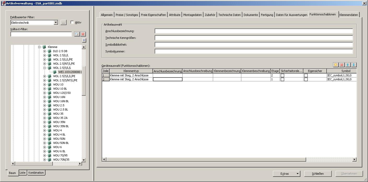The width and height of the screenshot is (368, 182).
Task: Click the Übernehmen button
Action: (x=349, y=174)
